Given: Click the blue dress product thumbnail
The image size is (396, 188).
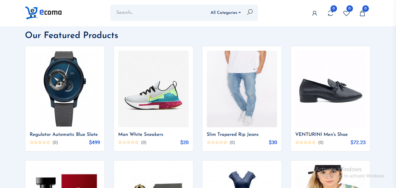Looking at the screenshot, I should pos(242,179).
